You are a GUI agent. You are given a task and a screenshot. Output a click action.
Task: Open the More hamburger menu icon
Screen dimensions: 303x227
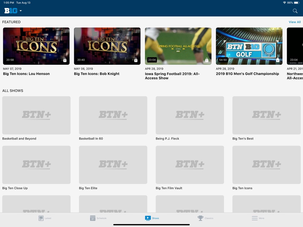[x=255, y=218]
